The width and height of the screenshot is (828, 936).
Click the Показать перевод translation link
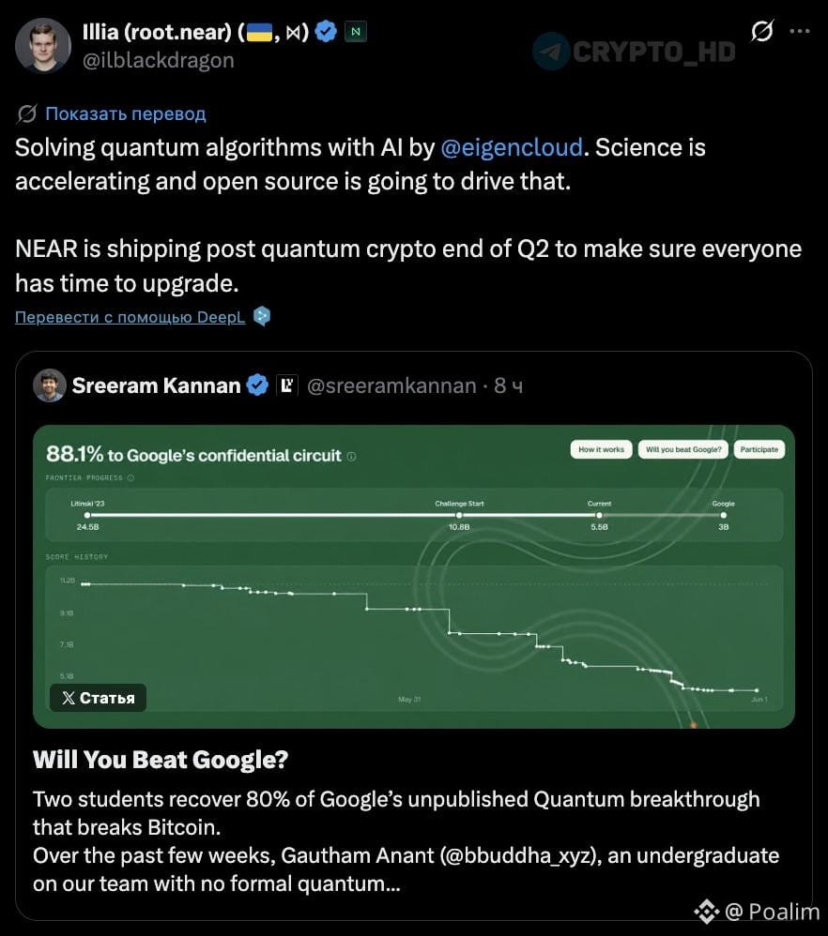(x=126, y=113)
